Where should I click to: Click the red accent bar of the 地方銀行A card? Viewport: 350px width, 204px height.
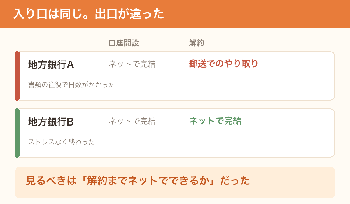pyautogui.click(x=17, y=76)
